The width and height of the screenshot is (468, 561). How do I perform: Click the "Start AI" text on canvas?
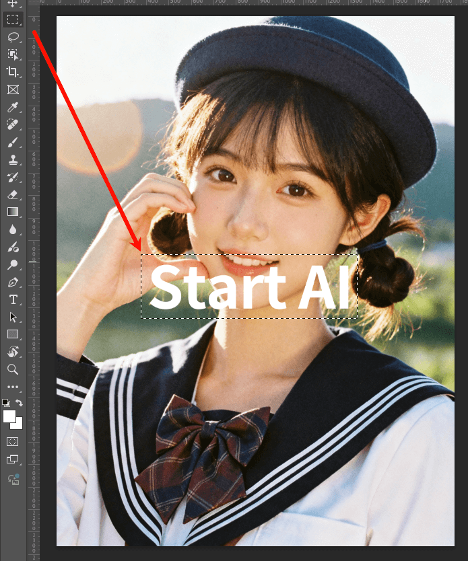pyautogui.click(x=249, y=288)
